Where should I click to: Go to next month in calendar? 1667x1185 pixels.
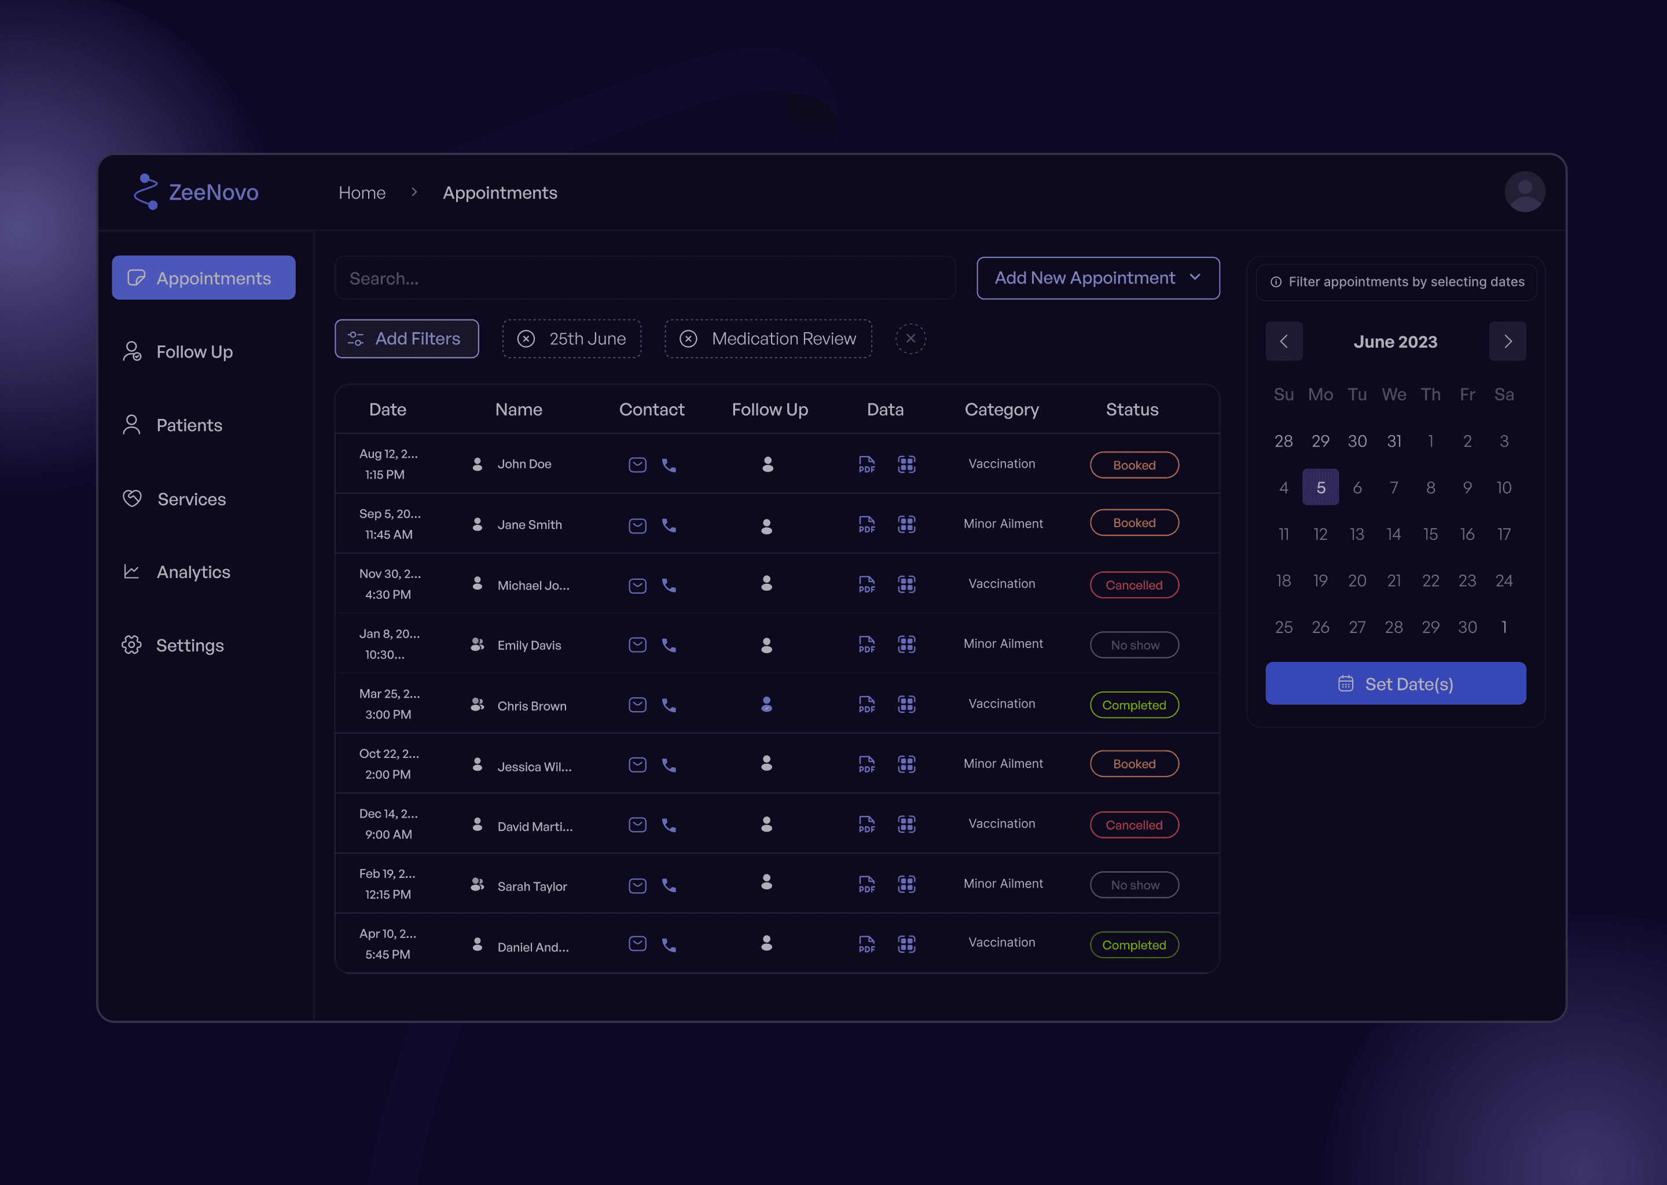[1507, 341]
